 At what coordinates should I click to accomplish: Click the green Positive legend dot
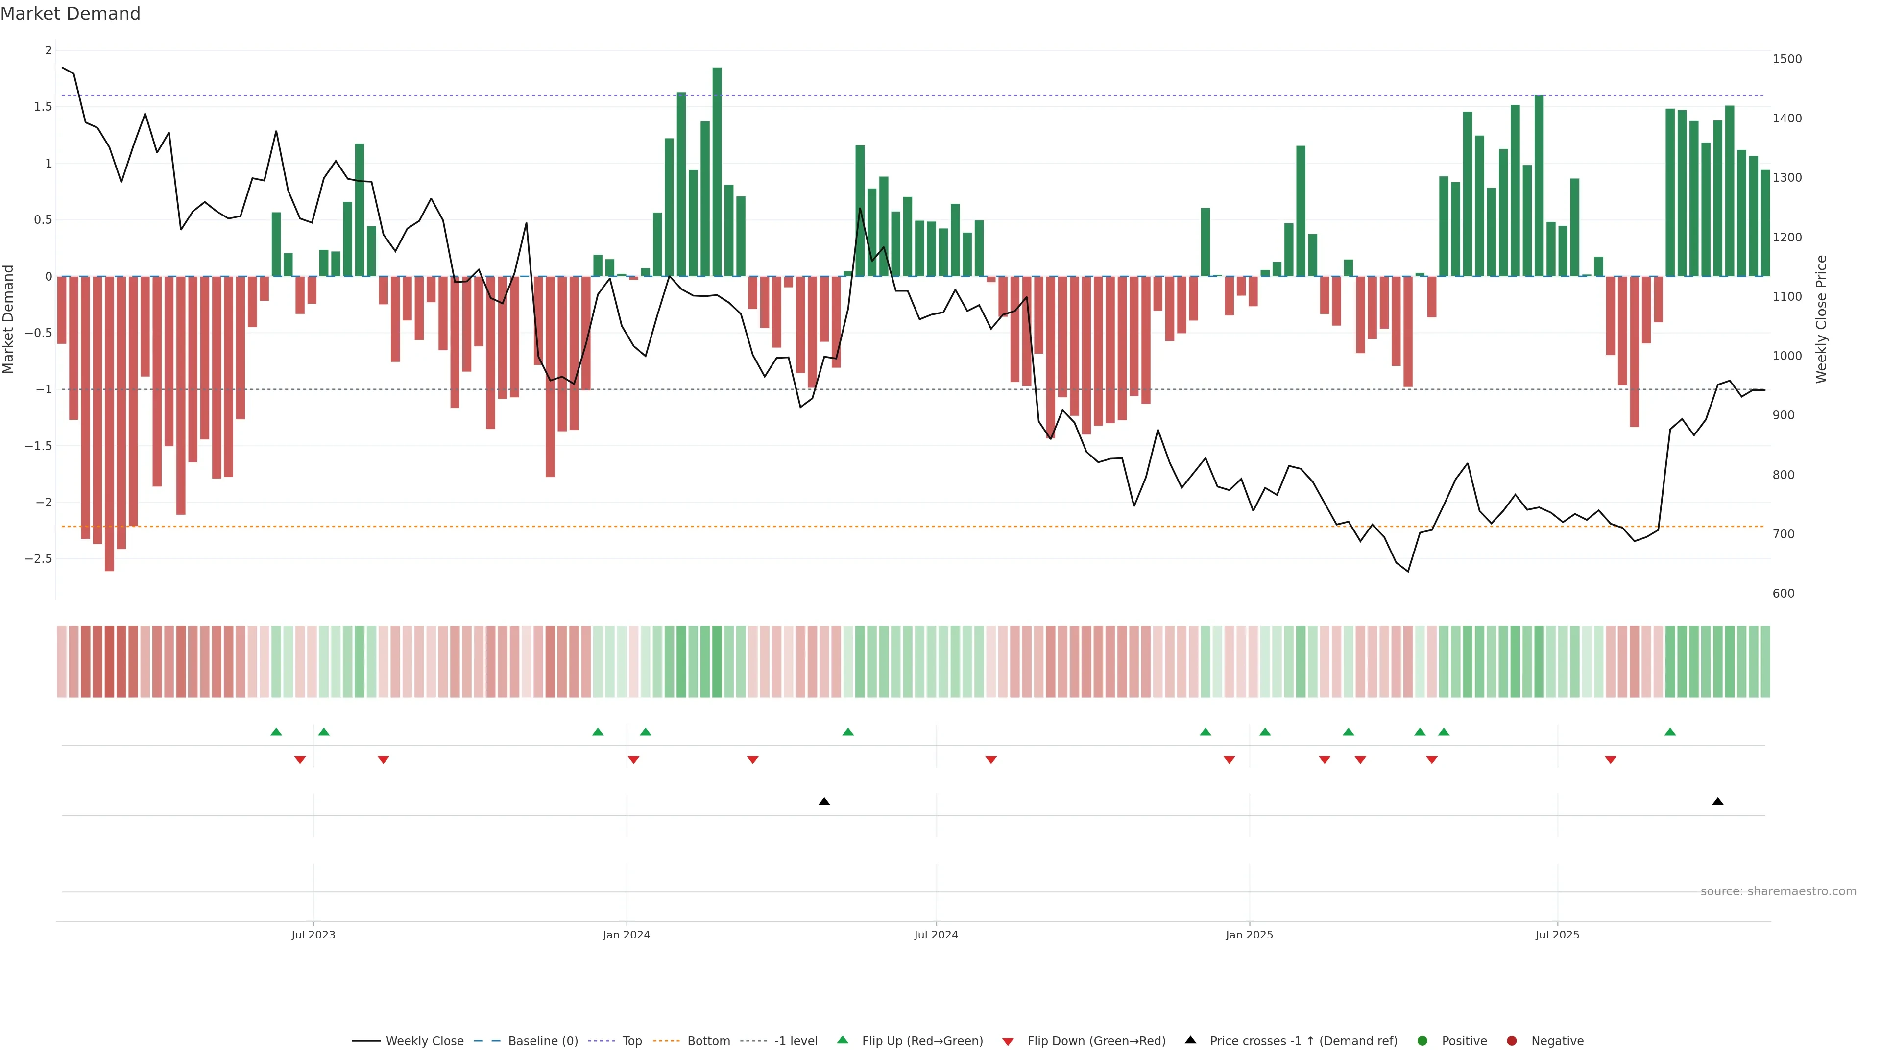point(1422,1041)
